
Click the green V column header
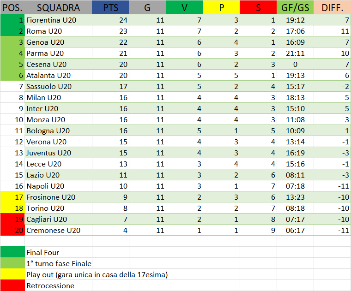184,8
